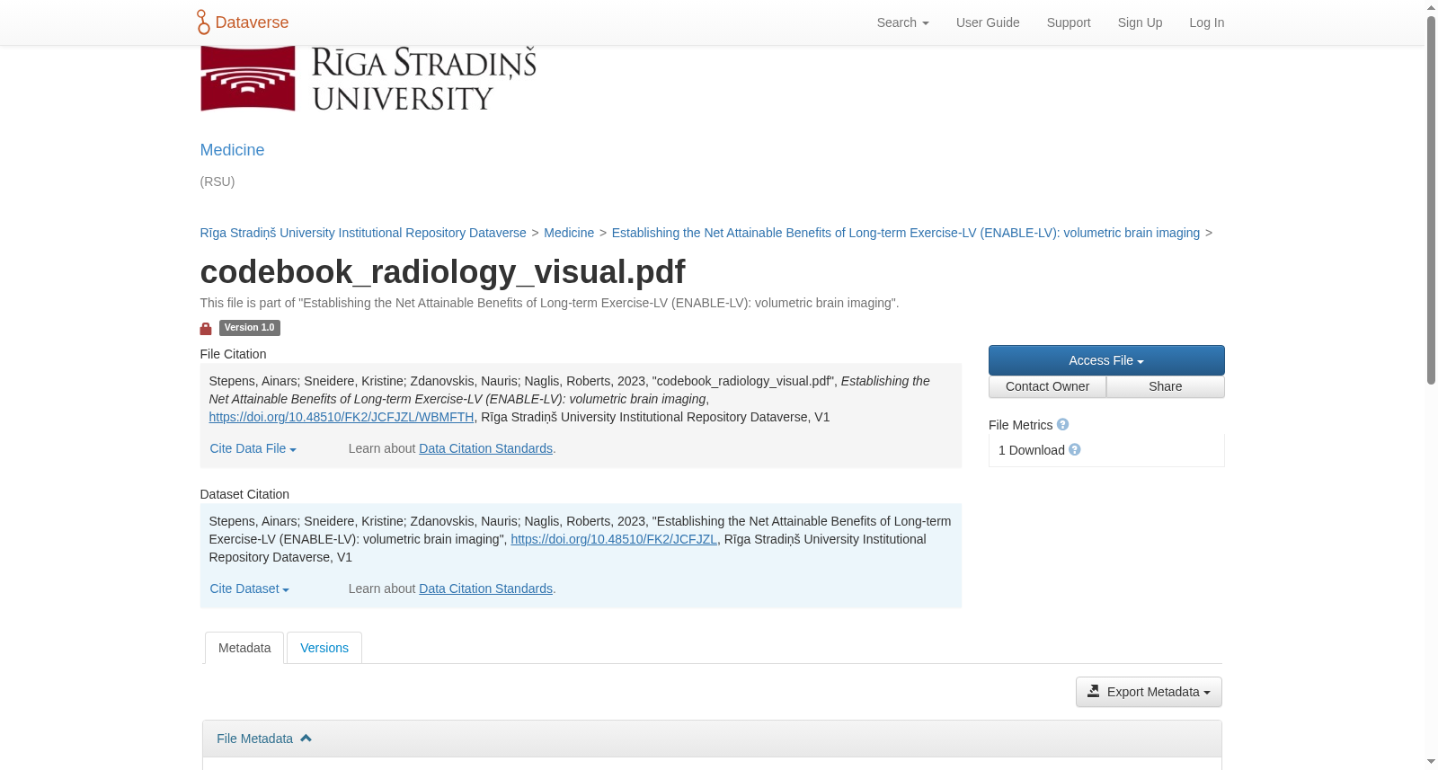Click the Medicine breadcrumb link
The image size is (1438, 770).
pyautogui.click(x=569, y=233)
